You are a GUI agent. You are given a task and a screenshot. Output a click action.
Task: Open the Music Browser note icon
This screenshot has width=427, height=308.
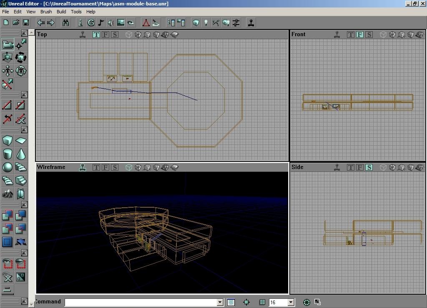[101, 22]
